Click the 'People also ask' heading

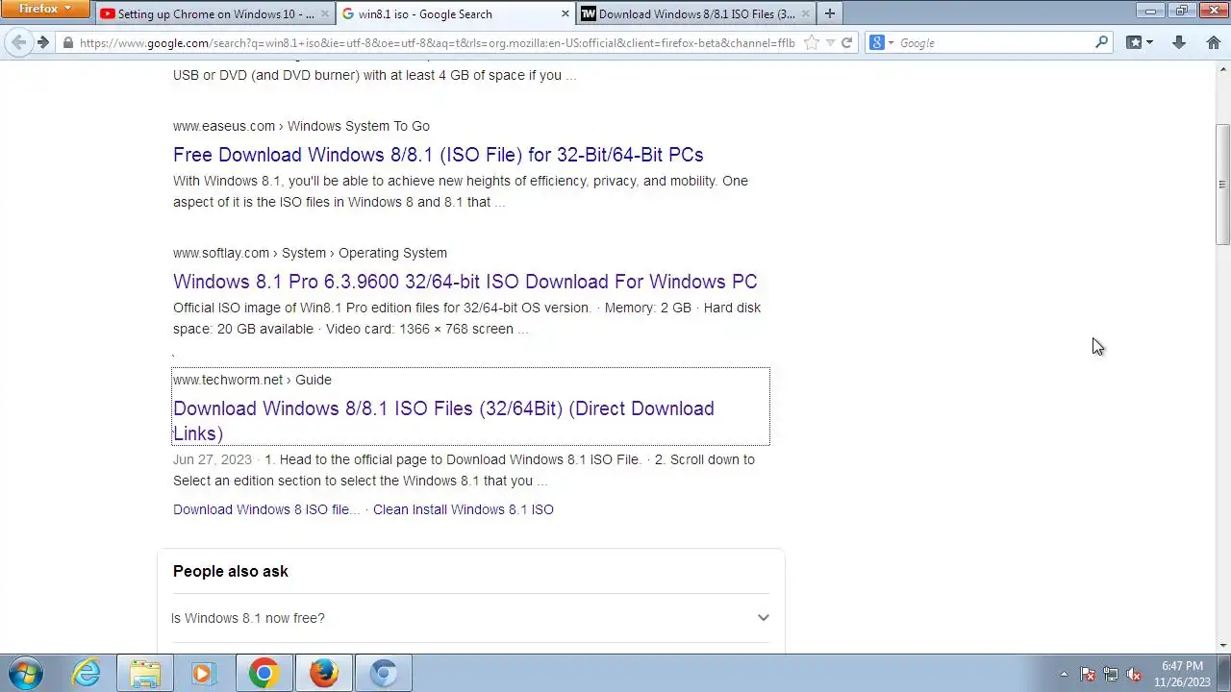[231, 571]
